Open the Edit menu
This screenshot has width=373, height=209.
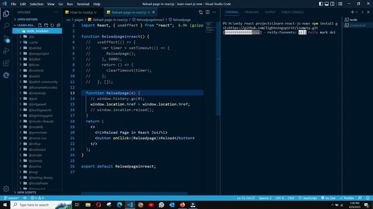coord(23,4)
